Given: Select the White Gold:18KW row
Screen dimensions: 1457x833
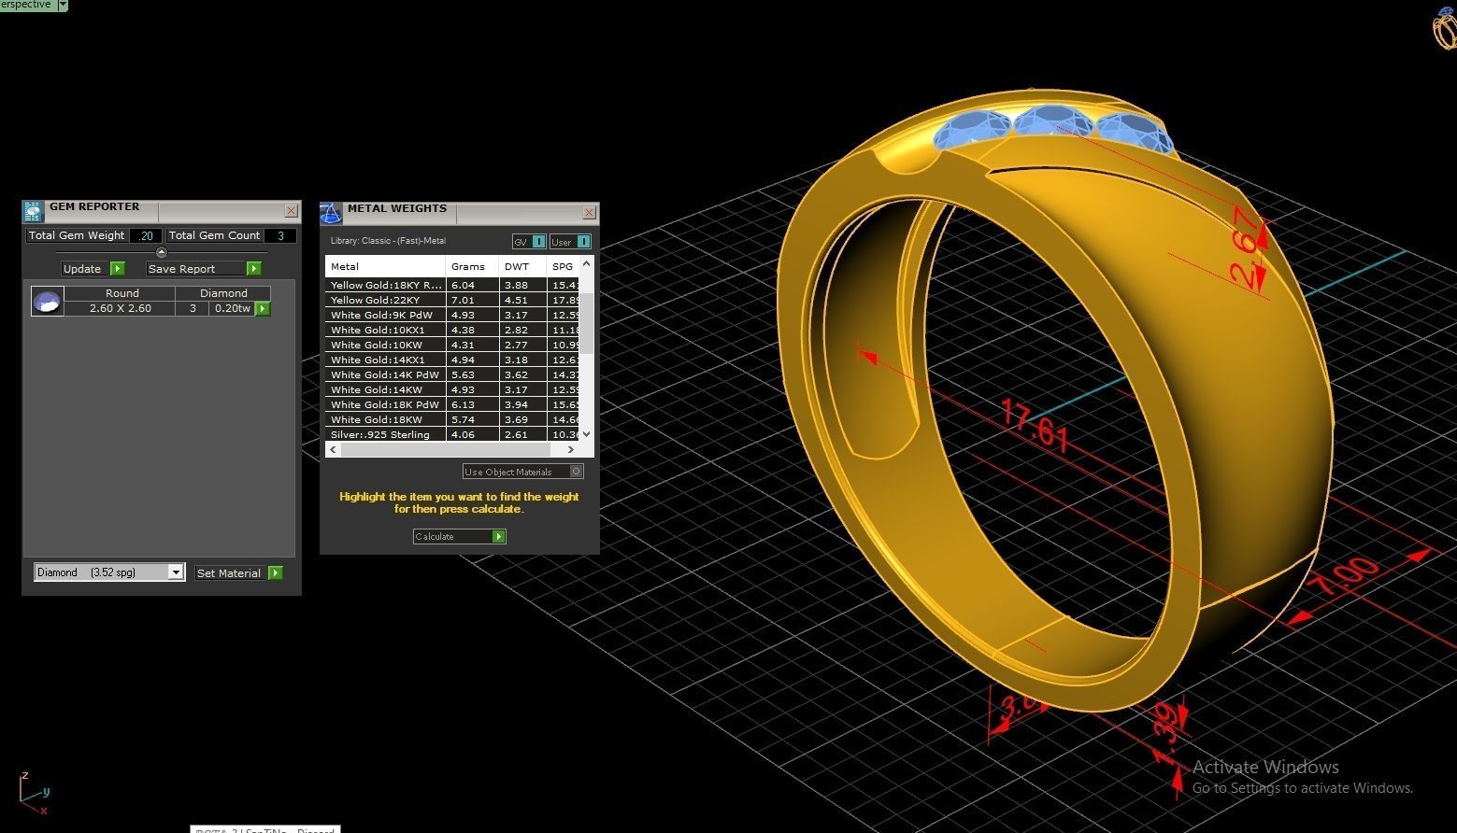Looking at the screenshot, I should pyautogui.click(x=453, y=419).
